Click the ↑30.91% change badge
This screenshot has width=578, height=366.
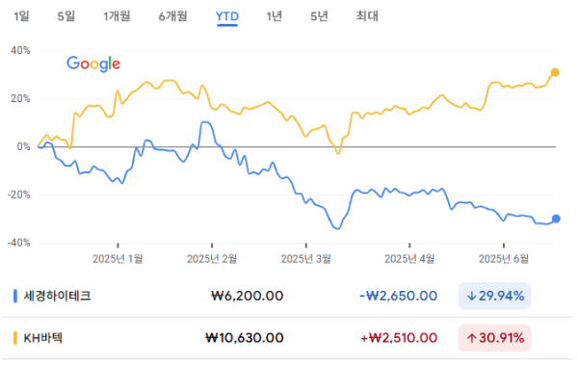coord(495,338)
